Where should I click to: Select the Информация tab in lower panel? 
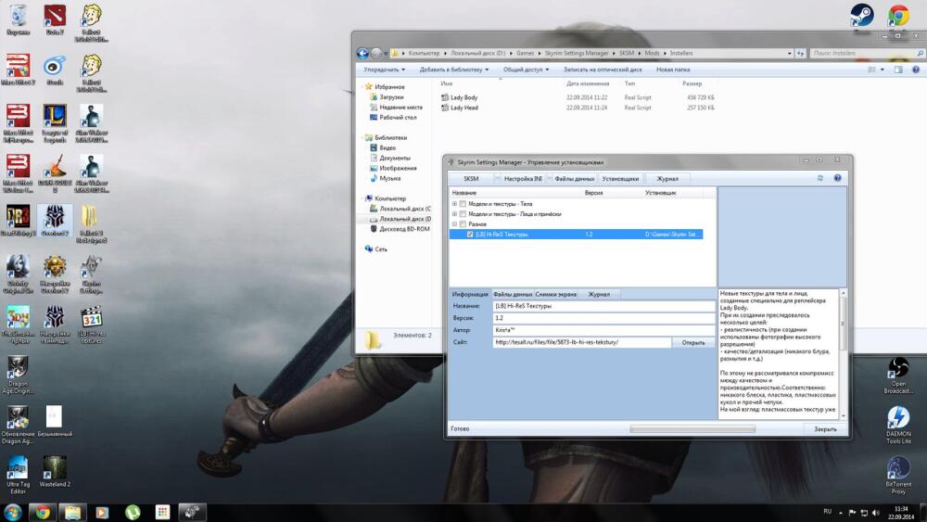pyautogui.click(x=470, y=294)
